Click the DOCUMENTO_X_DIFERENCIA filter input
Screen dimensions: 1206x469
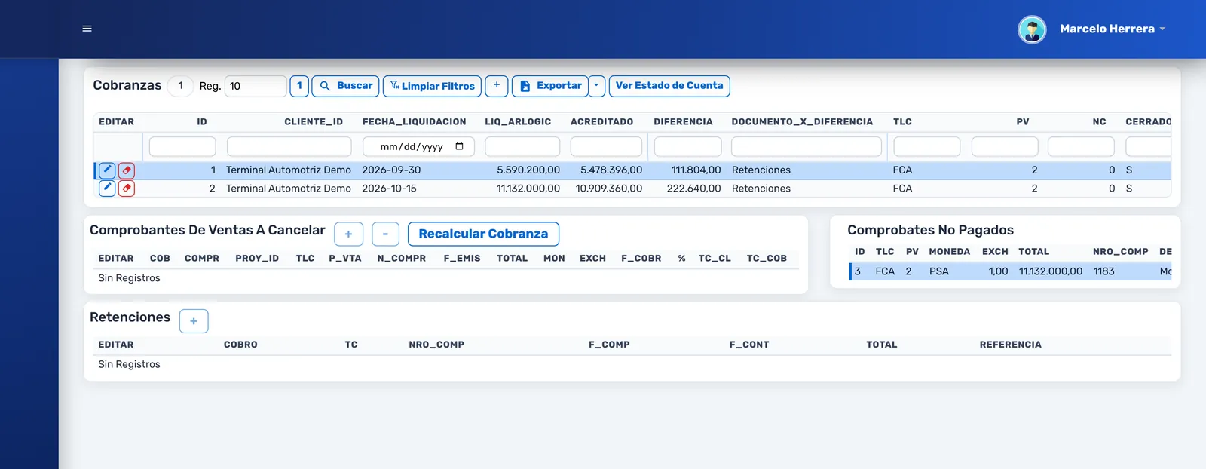(807, 146)
